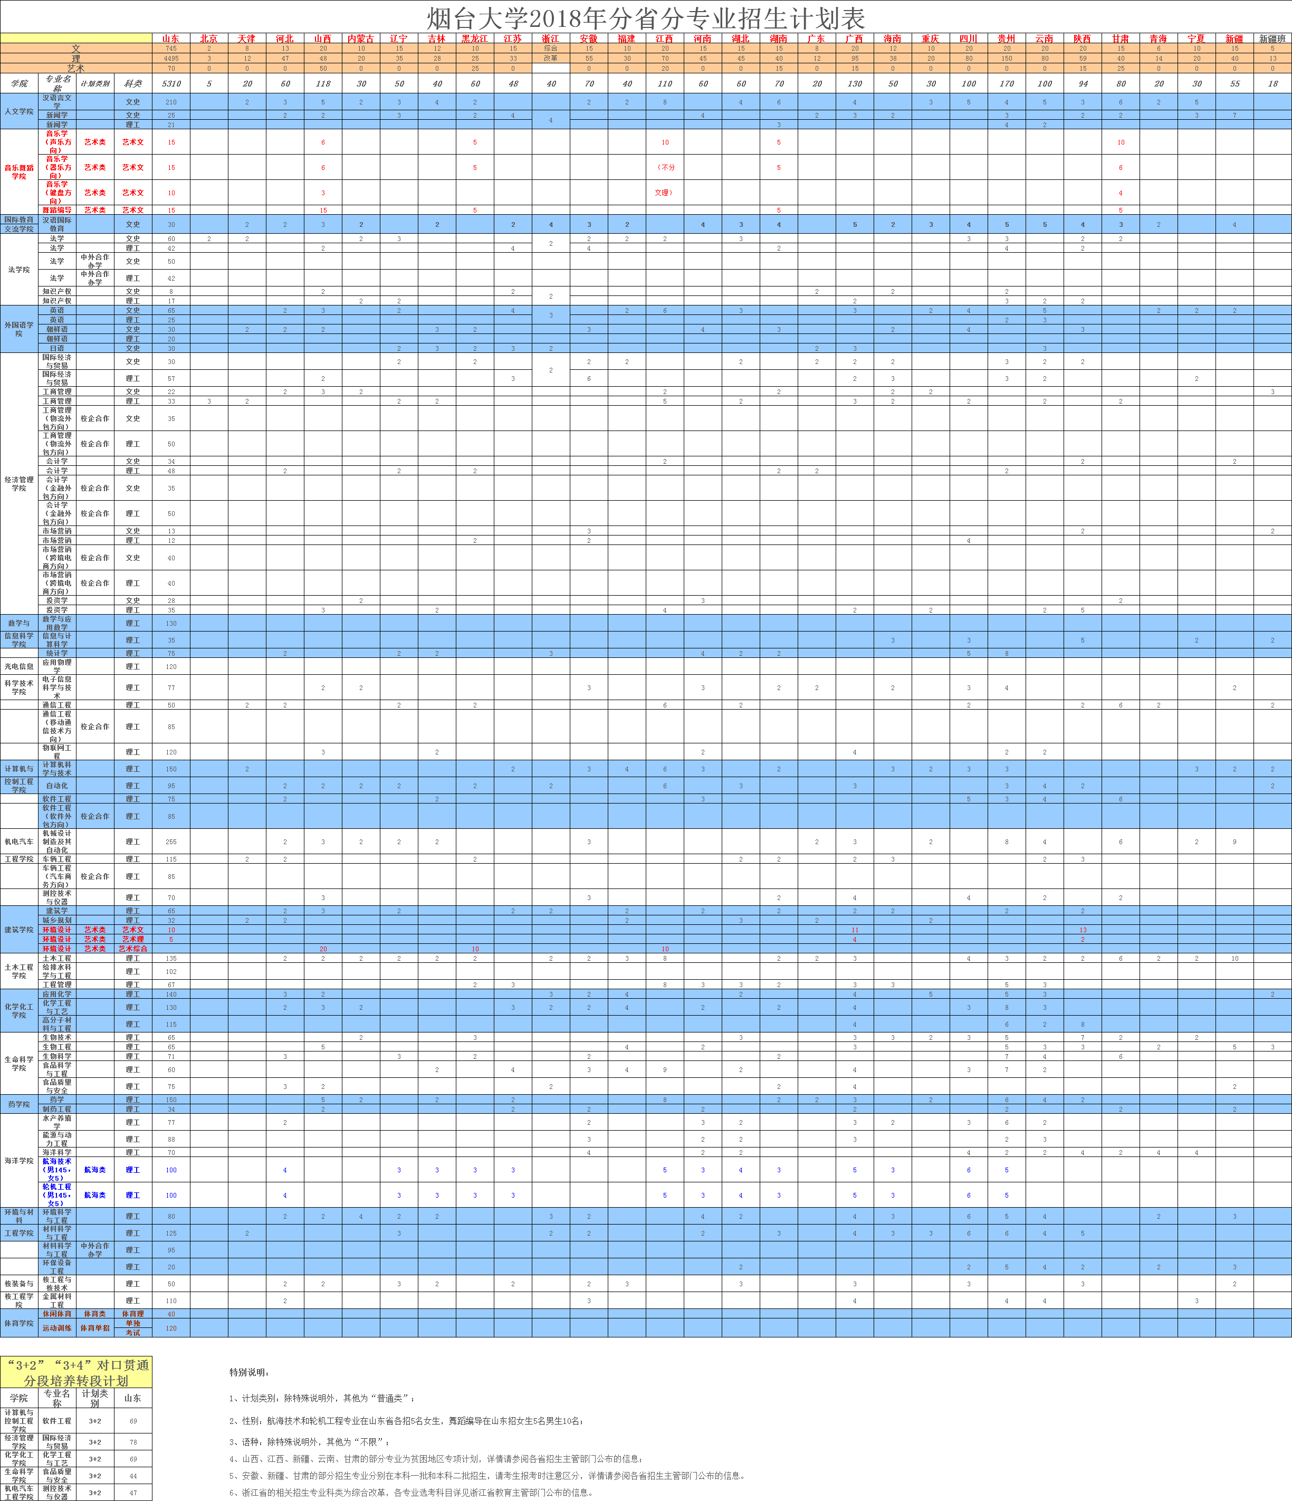This screenshot has height=1501, width=1292.
Task: Select the 四川 column header
Action: [968, 39]
